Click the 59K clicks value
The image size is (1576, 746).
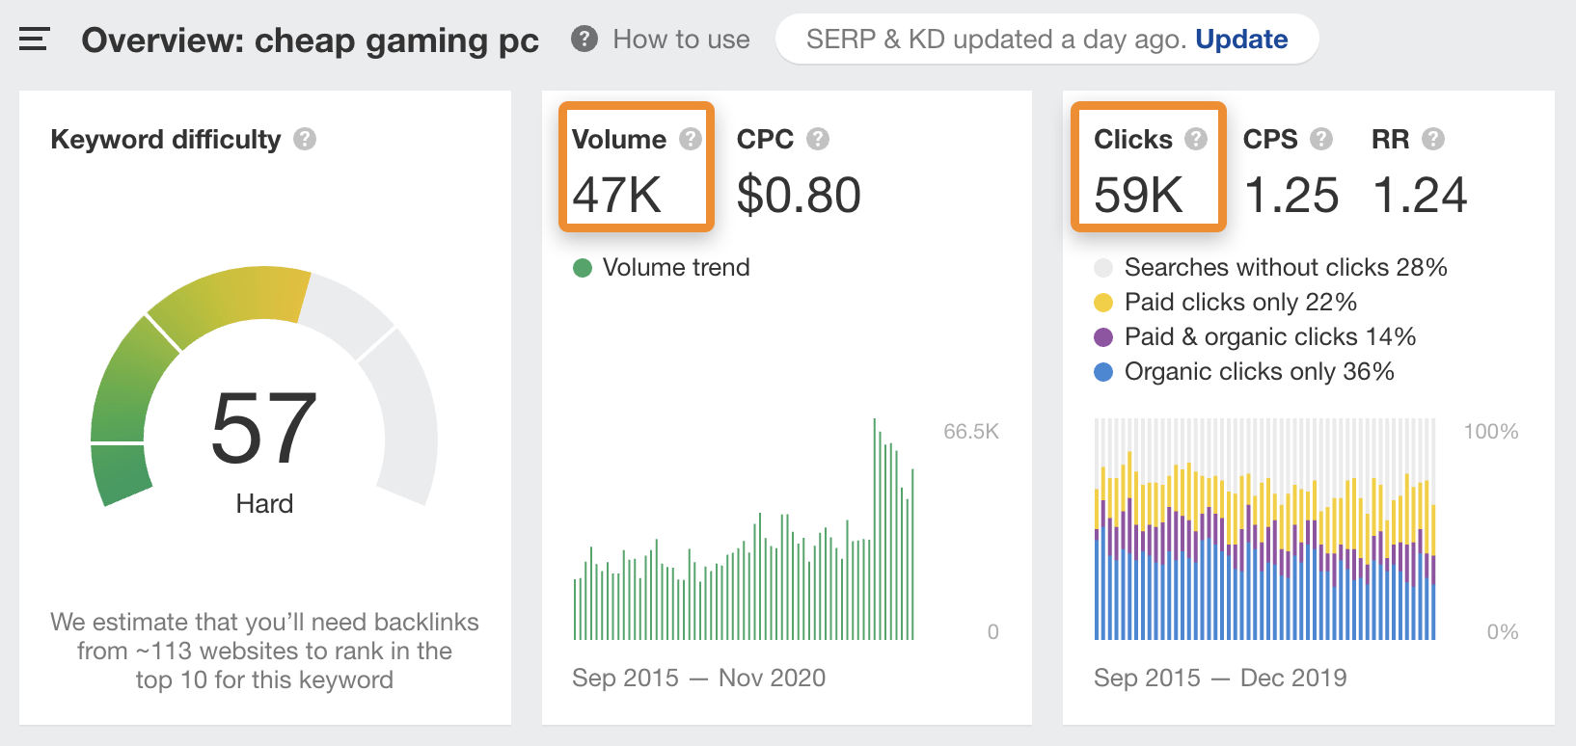1138,195
